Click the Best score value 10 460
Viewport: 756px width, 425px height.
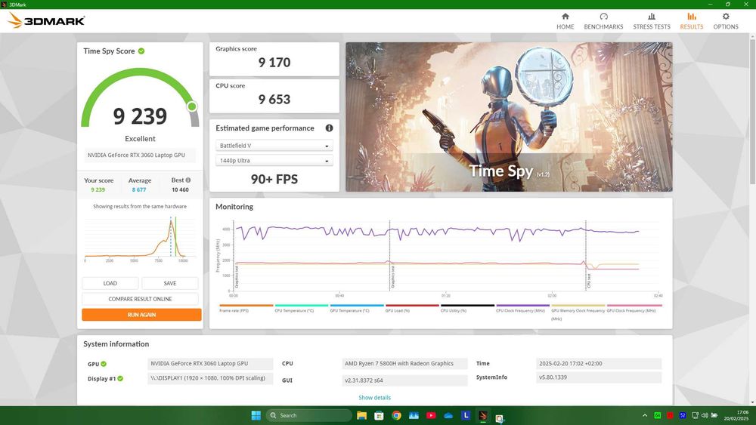(181, 189)
